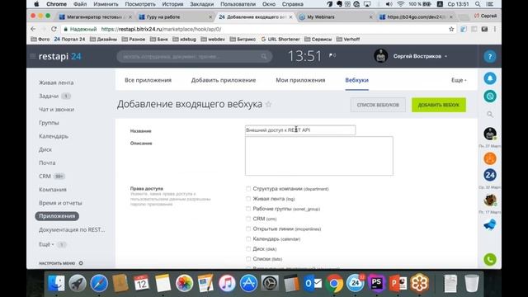Open Живая лента in left menu
This screenshot has width=528, height=297.
[x=56, y=82]
